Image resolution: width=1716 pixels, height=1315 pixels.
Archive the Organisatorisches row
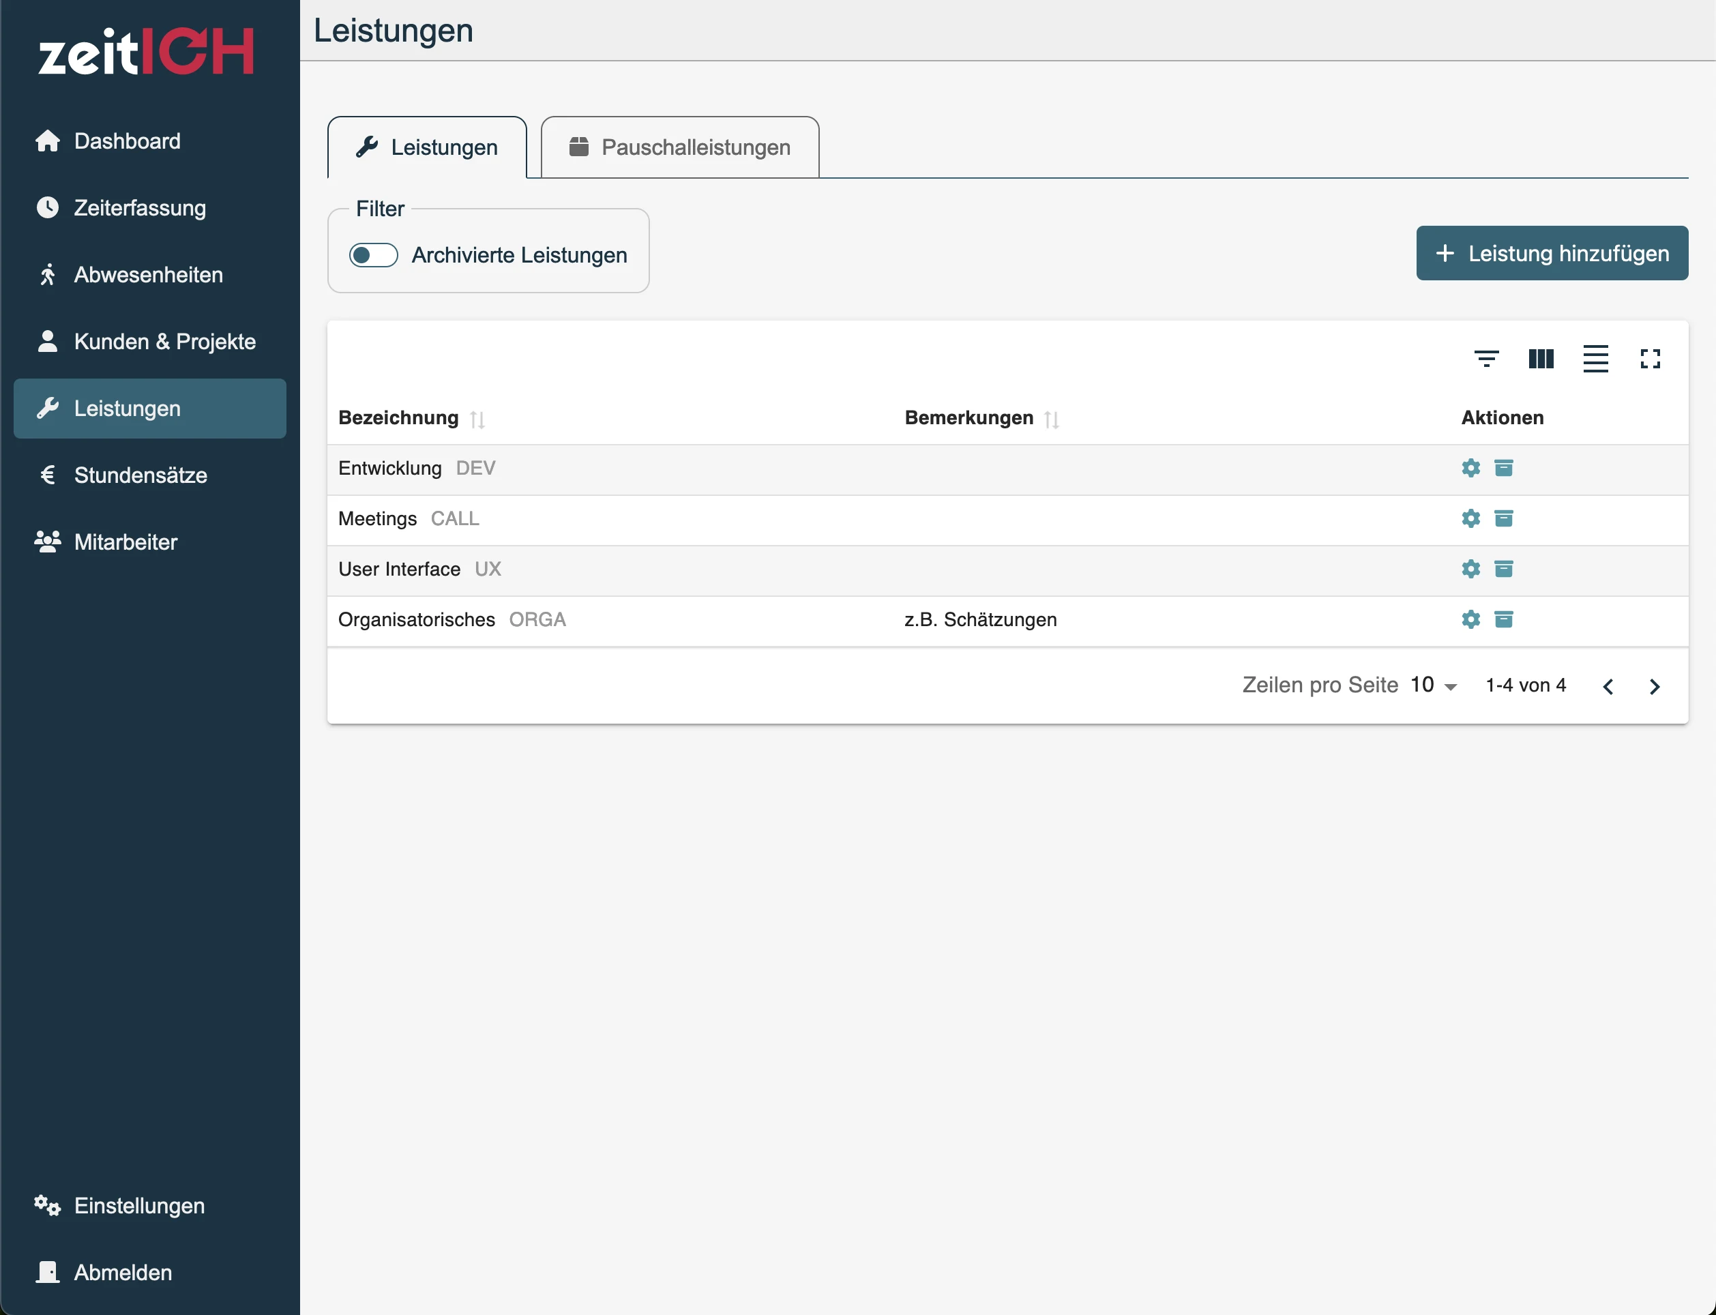pos(1504,619)
